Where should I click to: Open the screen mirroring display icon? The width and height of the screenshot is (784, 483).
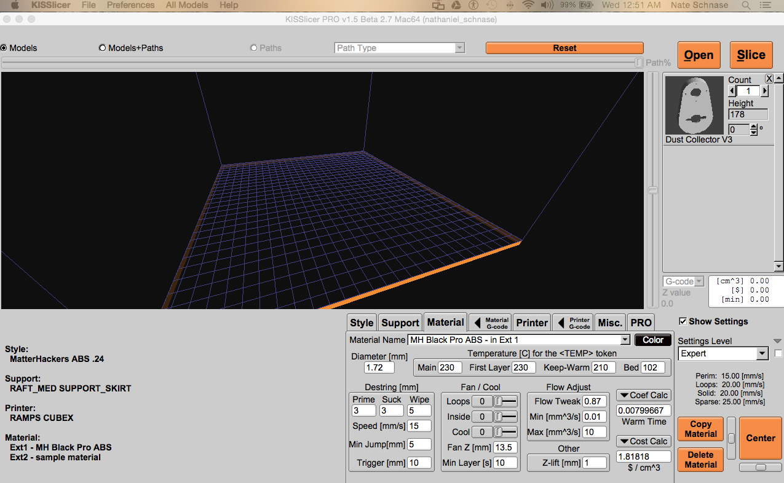coord(438,5)
